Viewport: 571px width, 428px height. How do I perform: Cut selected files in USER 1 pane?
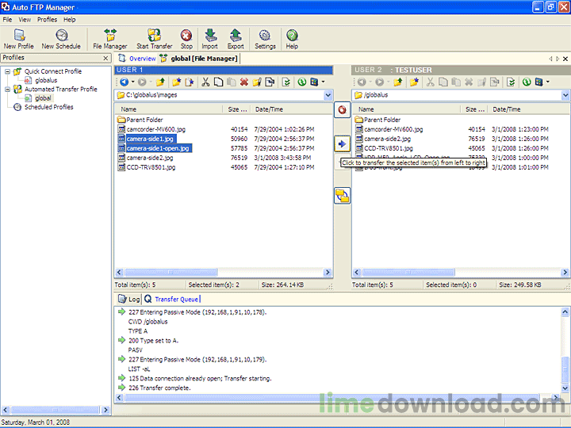pos(205,82)
